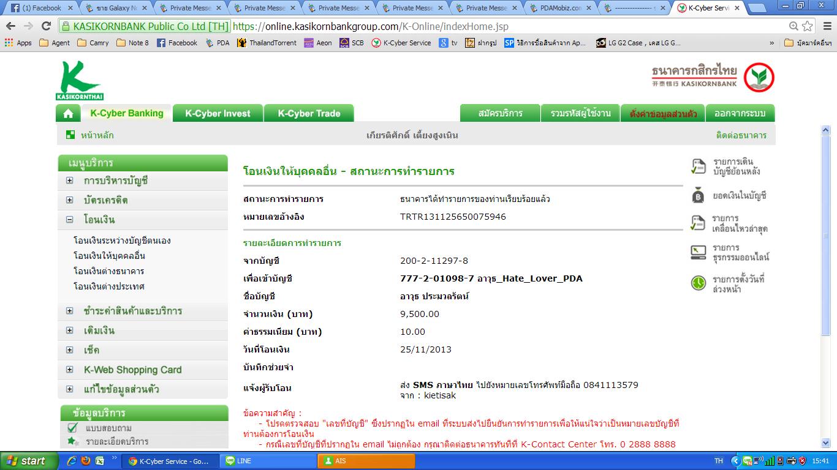Viewport: 837px width, 470px height.
Task: Click the หน้าหลัก link
Action: pyautogui.click(x=99, y=135)
